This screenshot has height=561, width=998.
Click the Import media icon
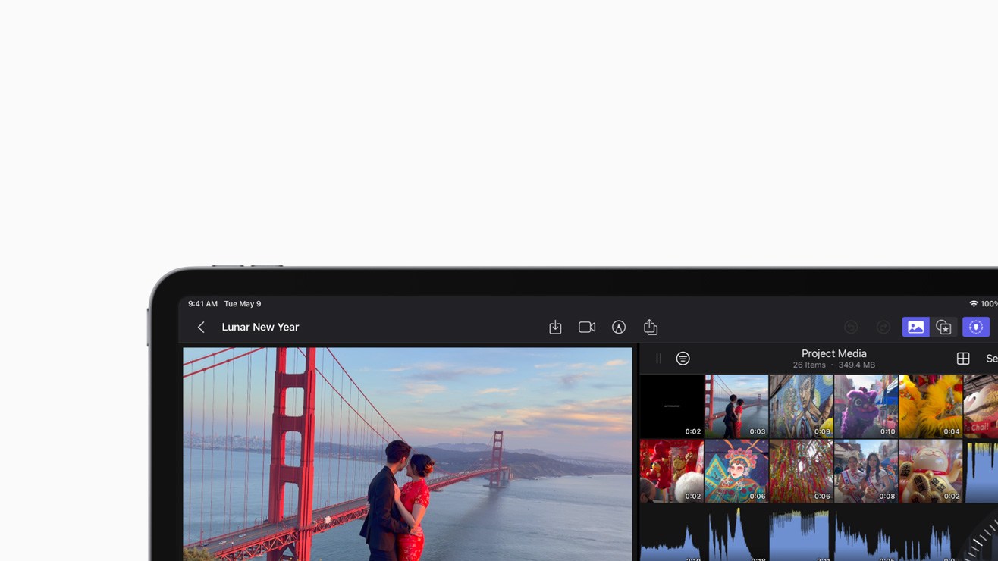coord(555,328)
